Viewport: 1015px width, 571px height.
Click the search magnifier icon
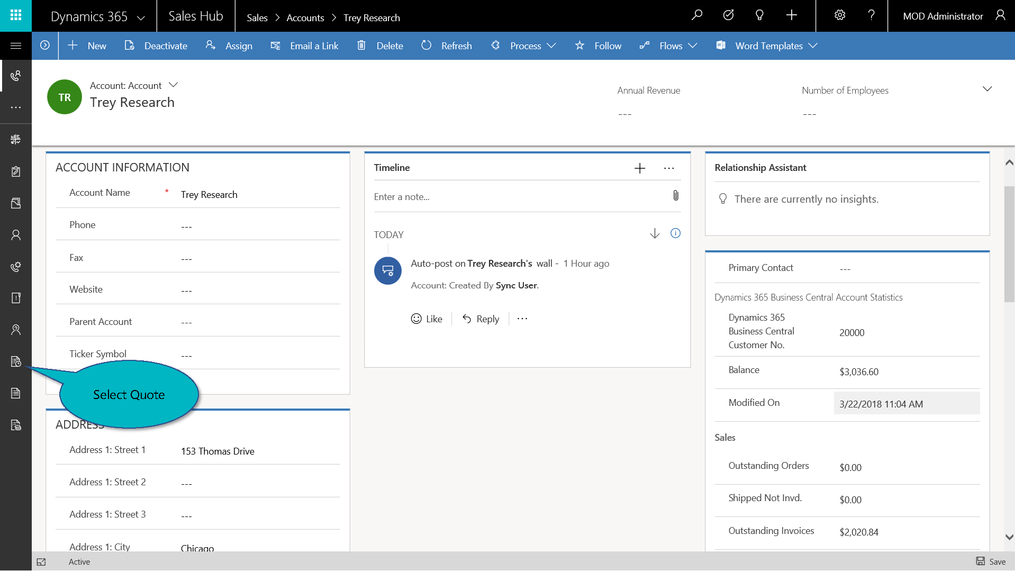(697, 15)
